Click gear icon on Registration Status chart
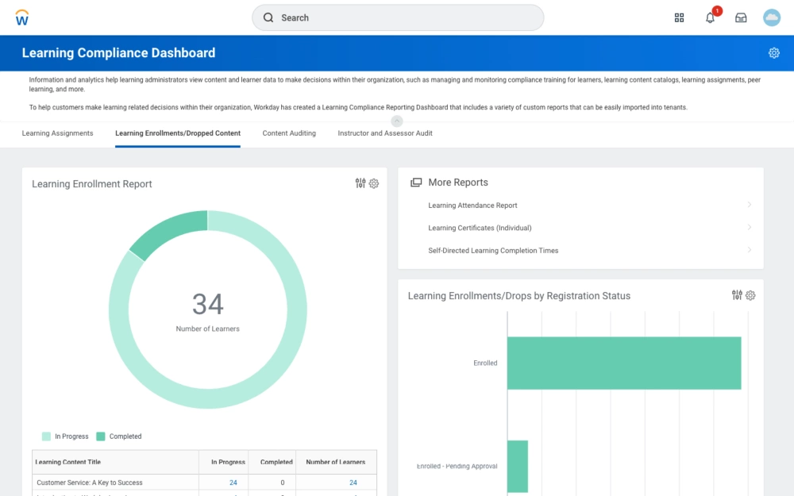The height and width of the screenshot is (496, 794). pos(750,295)
